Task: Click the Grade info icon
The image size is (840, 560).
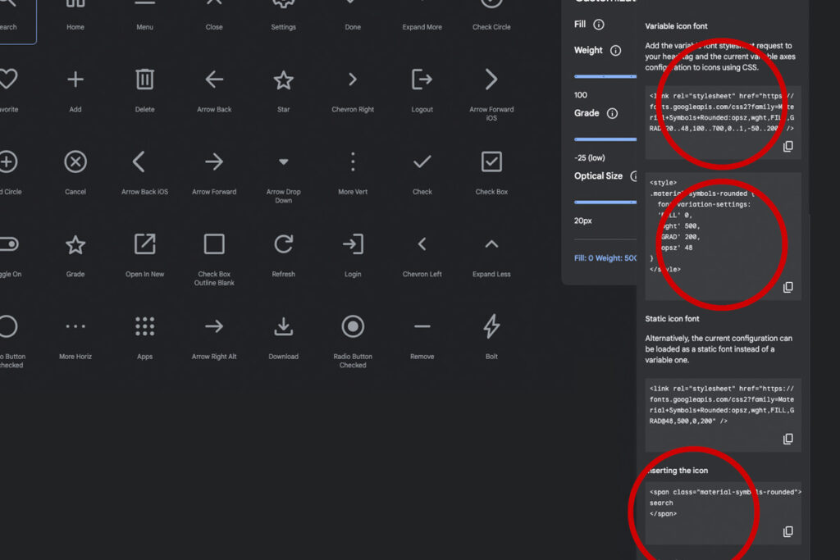Action: [612, 113]
